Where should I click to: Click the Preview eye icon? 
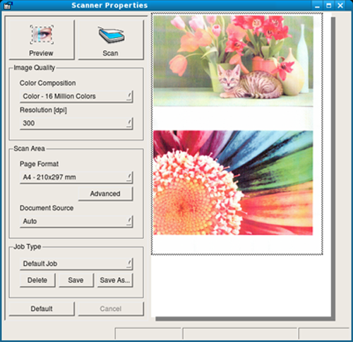42,35
